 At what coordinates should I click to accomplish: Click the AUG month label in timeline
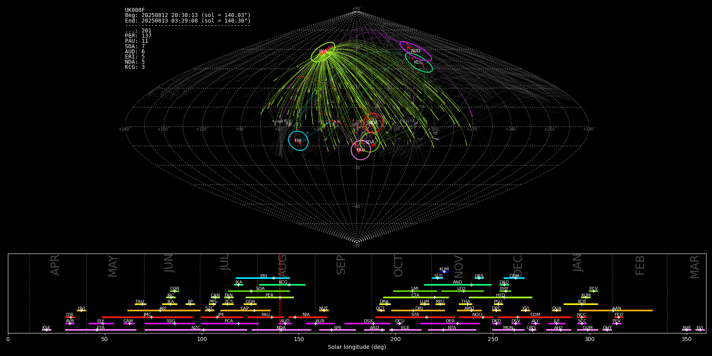(282, 266)
